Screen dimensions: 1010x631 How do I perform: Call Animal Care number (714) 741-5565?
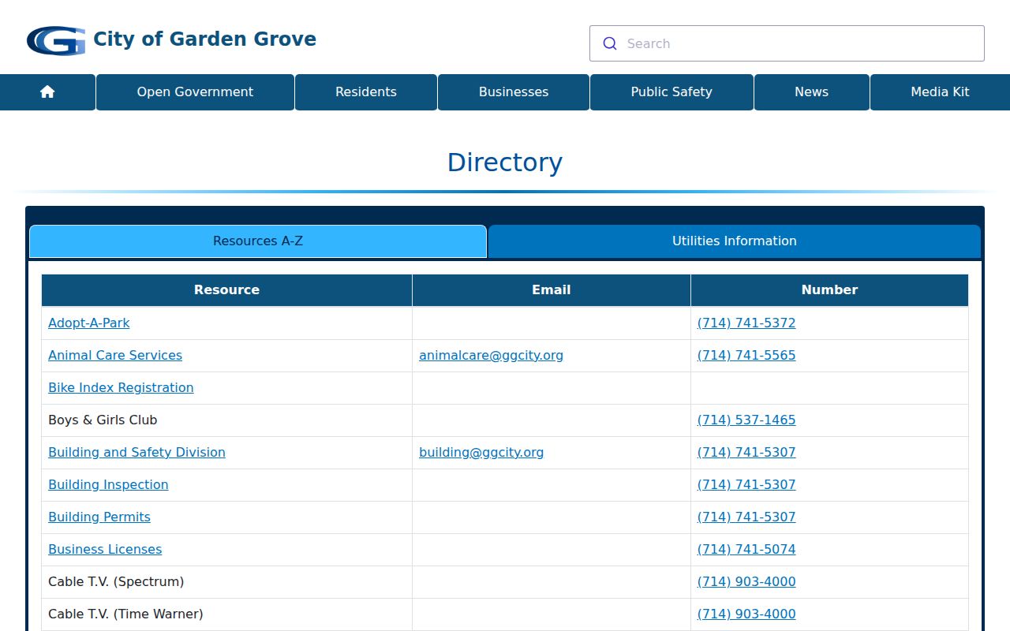pos(746,355)
